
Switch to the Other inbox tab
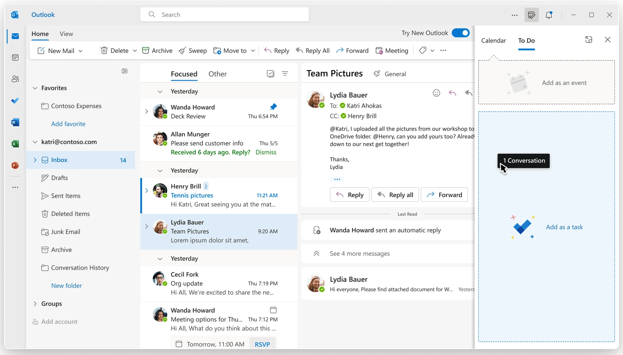217,74
